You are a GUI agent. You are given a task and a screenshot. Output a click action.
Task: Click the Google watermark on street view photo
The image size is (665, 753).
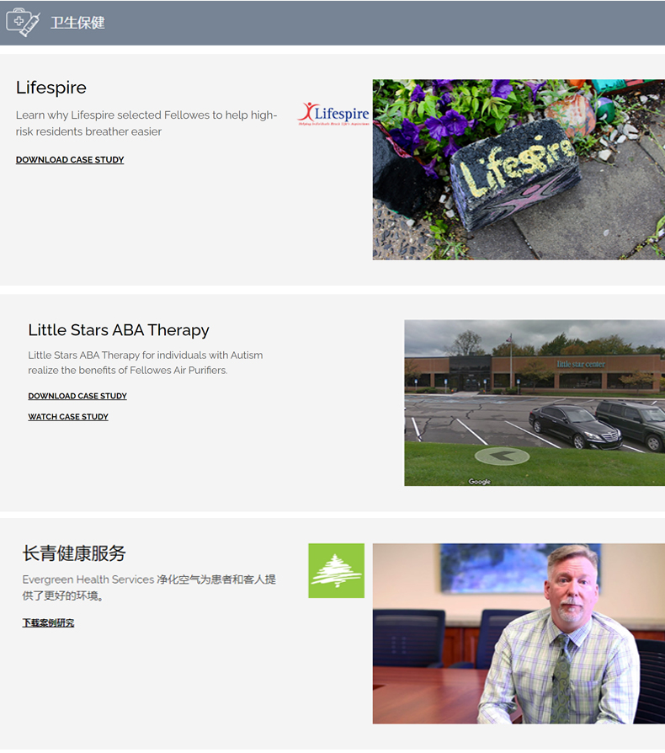479,481
